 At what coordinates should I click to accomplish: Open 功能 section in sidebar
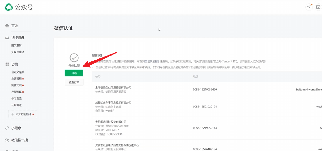tap(15, 64)
